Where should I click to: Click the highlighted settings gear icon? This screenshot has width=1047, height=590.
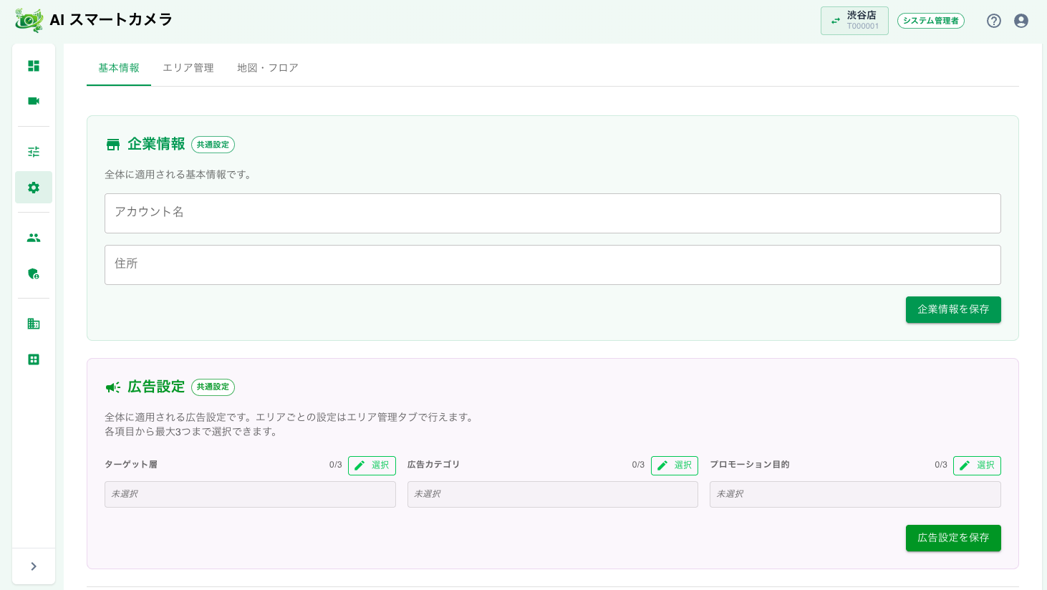tap(34, 187)
